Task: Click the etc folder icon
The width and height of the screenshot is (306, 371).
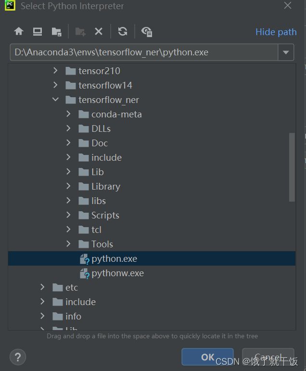Action: point(58,287)
